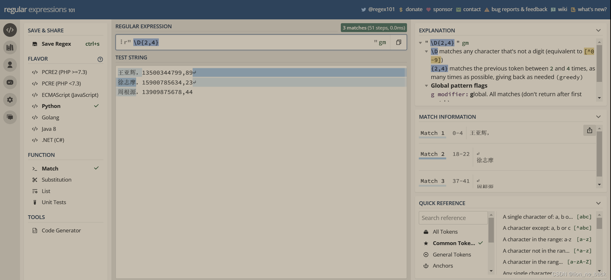
Task: Open the regex flags gm dropdown
Action: (382, 43)
